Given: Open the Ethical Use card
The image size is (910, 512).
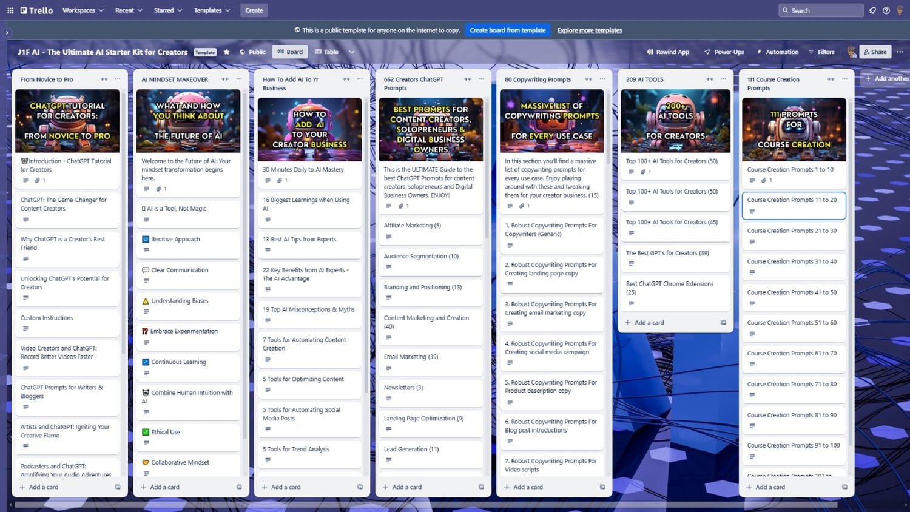Looking at the screenshot, I should pyautogui.click(x=188, y=437).
